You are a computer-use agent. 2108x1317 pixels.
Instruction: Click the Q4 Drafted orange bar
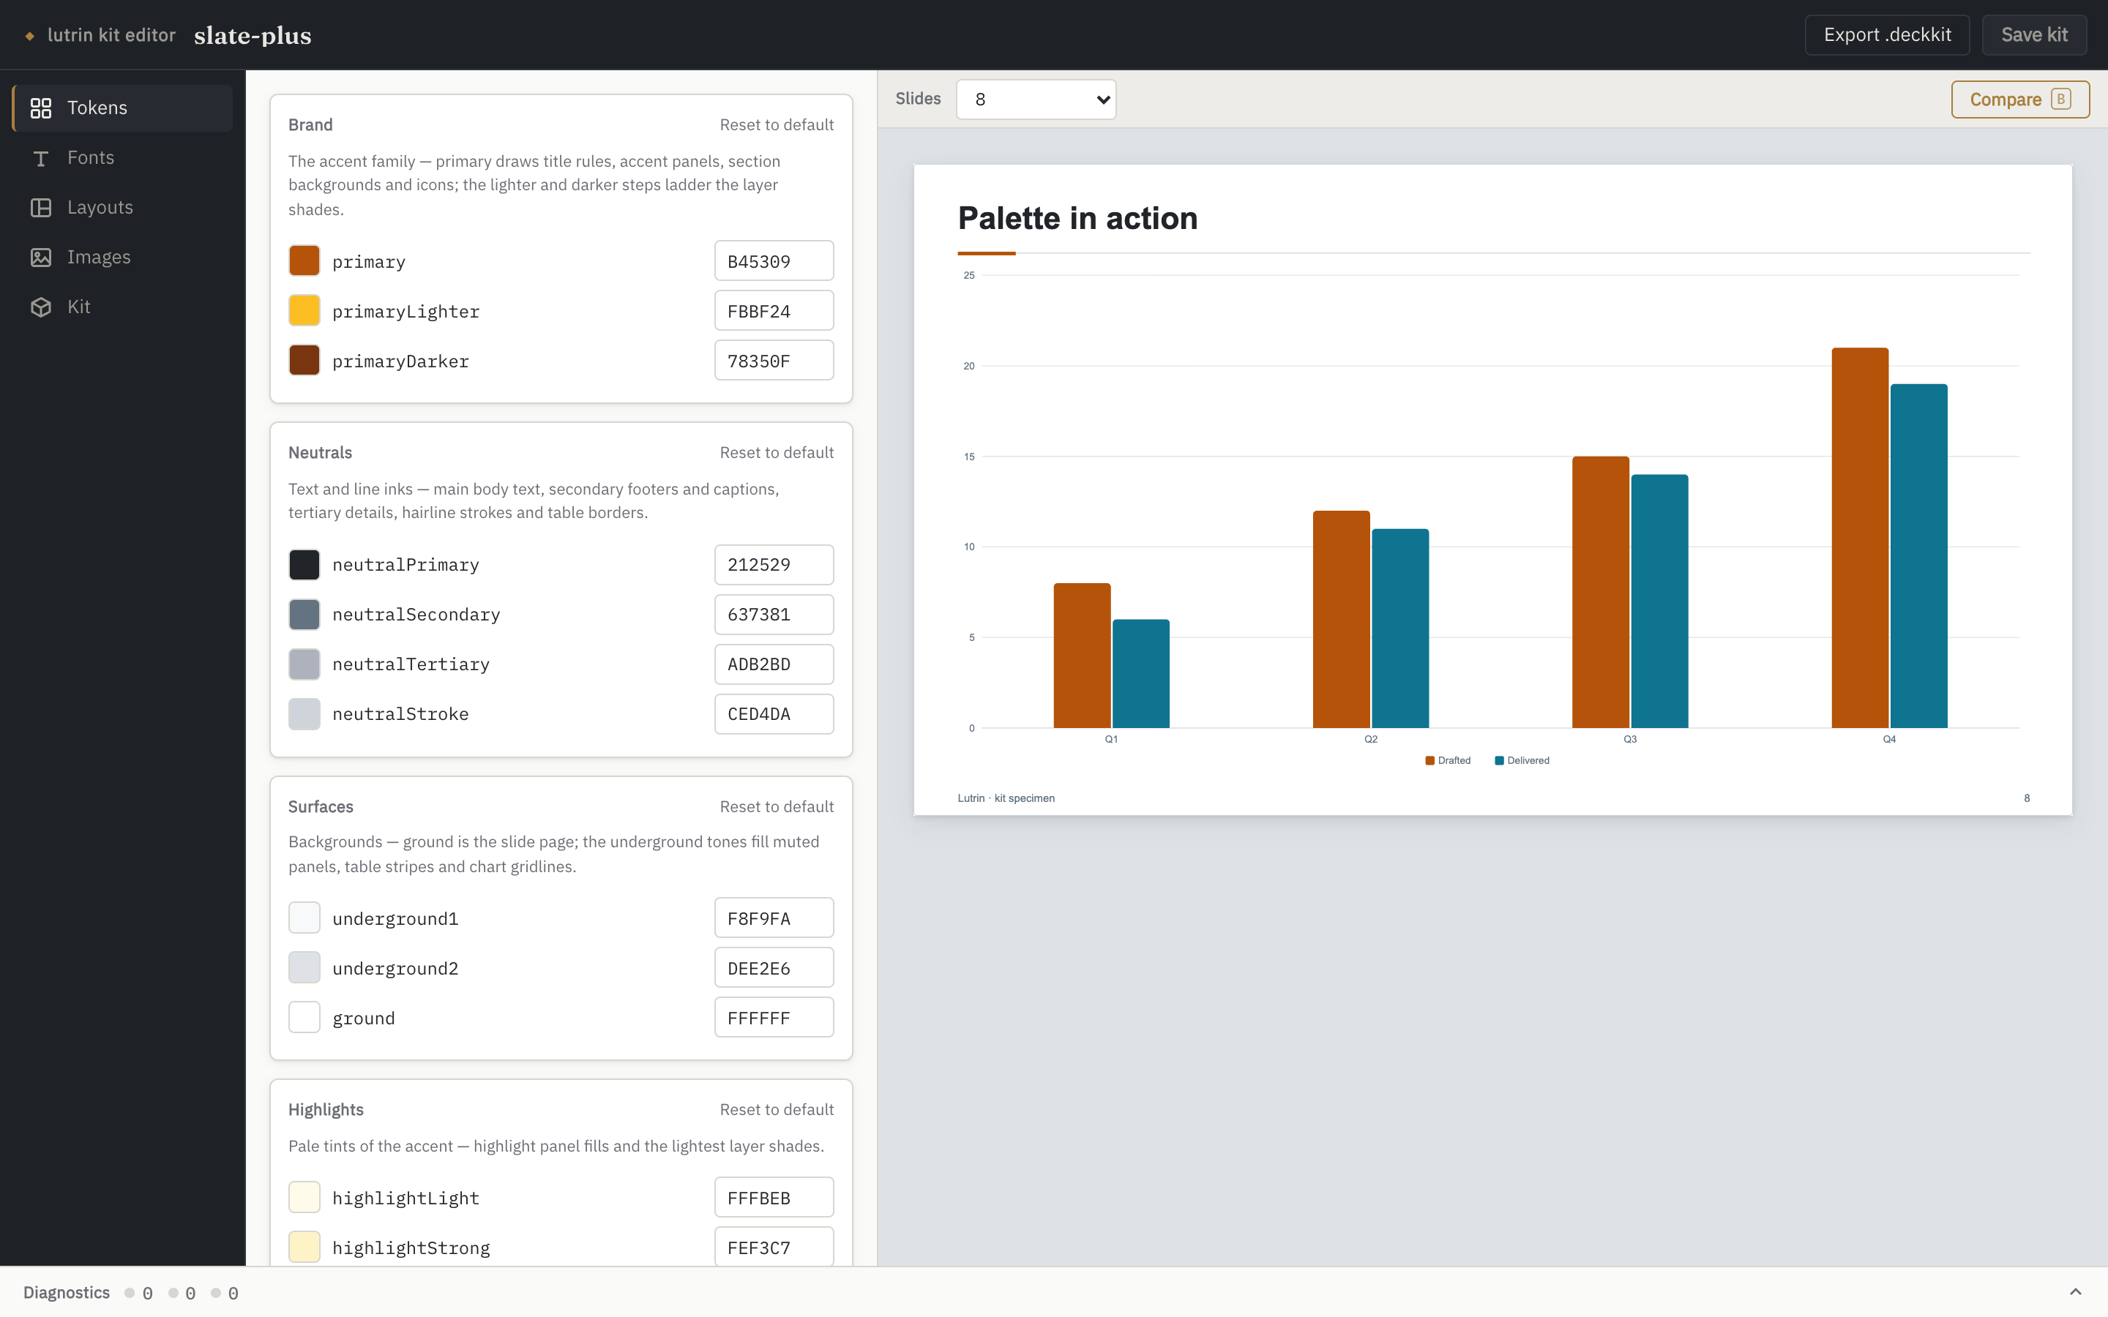[x=1860, y=538]
